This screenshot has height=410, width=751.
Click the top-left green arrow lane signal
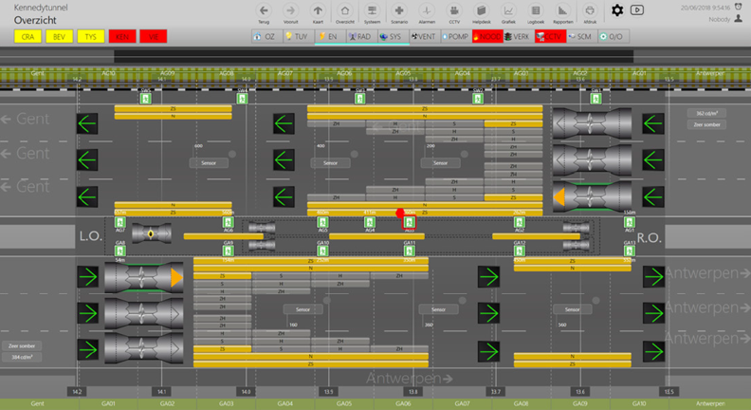[x=87, y=123]
